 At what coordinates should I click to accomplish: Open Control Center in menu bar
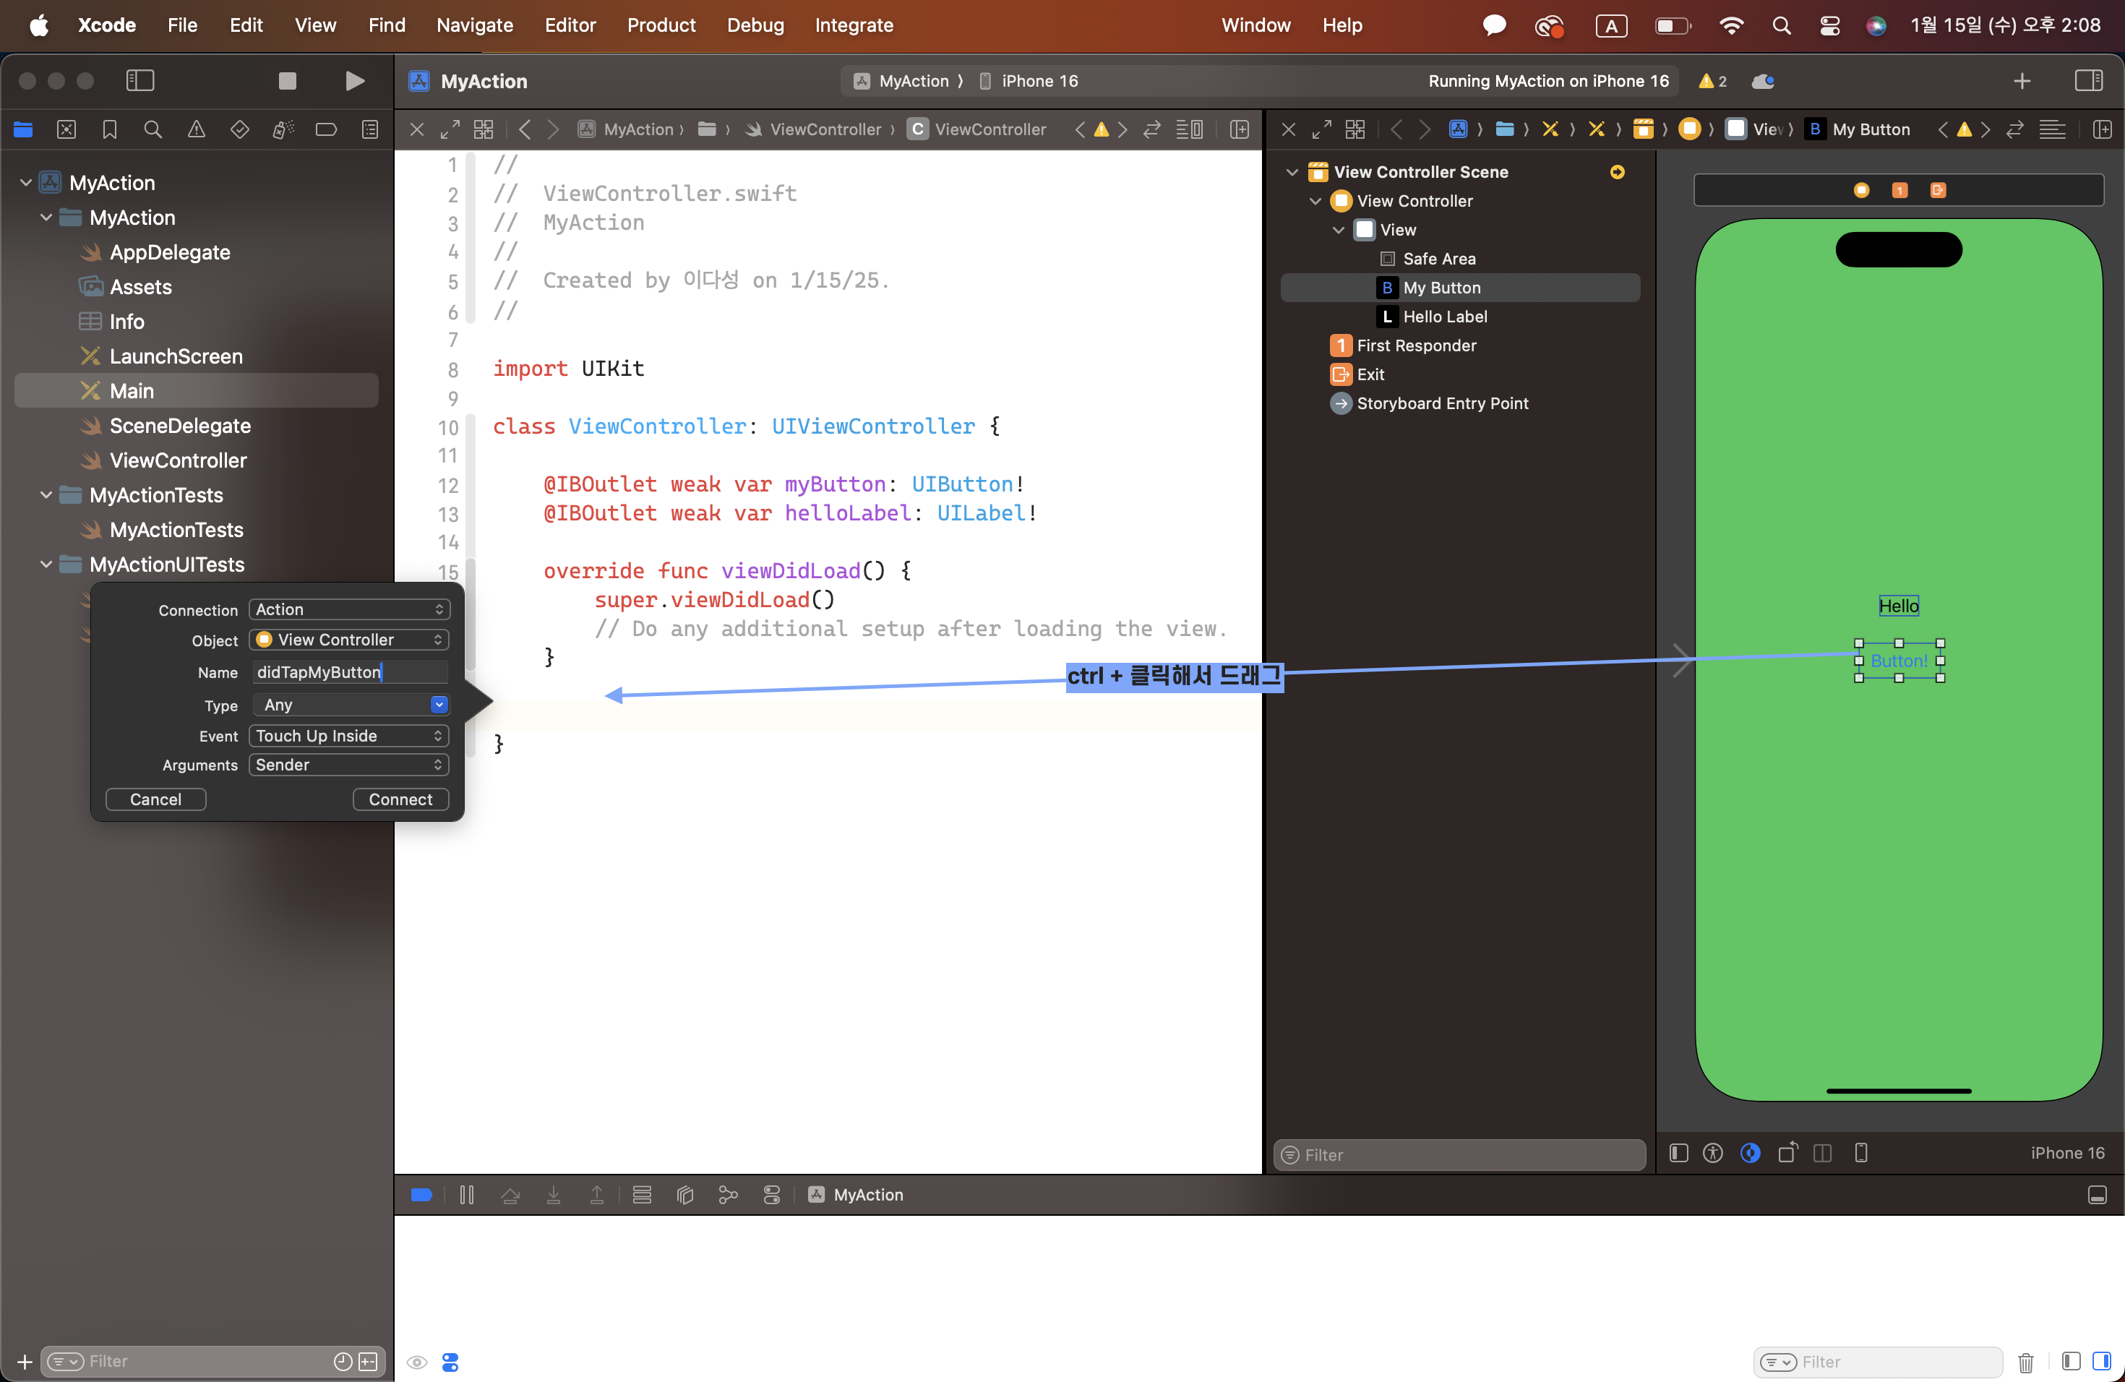(x=1829, y=26)
